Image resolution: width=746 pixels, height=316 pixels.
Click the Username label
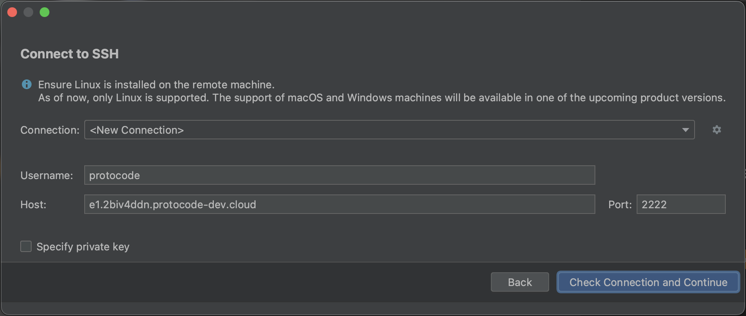click(x=47, y=175)
